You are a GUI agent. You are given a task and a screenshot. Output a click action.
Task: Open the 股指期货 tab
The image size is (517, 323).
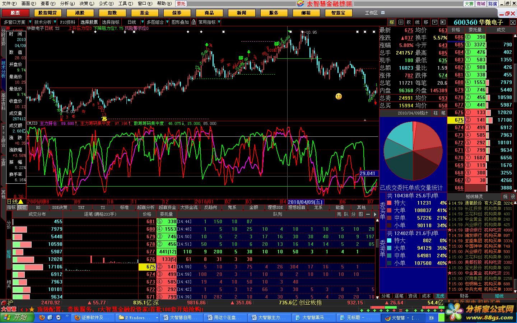[48, 13]
